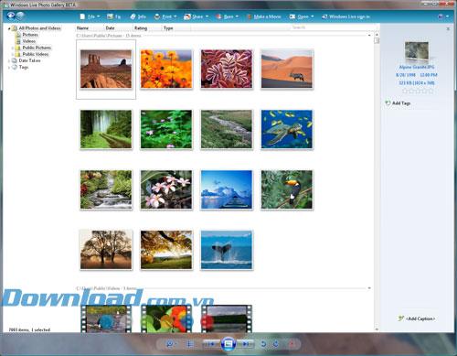
Task: Select the Videos folder in tree
Action: [29, 41]
